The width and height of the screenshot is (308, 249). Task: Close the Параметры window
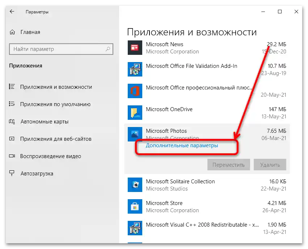tap(296, 12)
